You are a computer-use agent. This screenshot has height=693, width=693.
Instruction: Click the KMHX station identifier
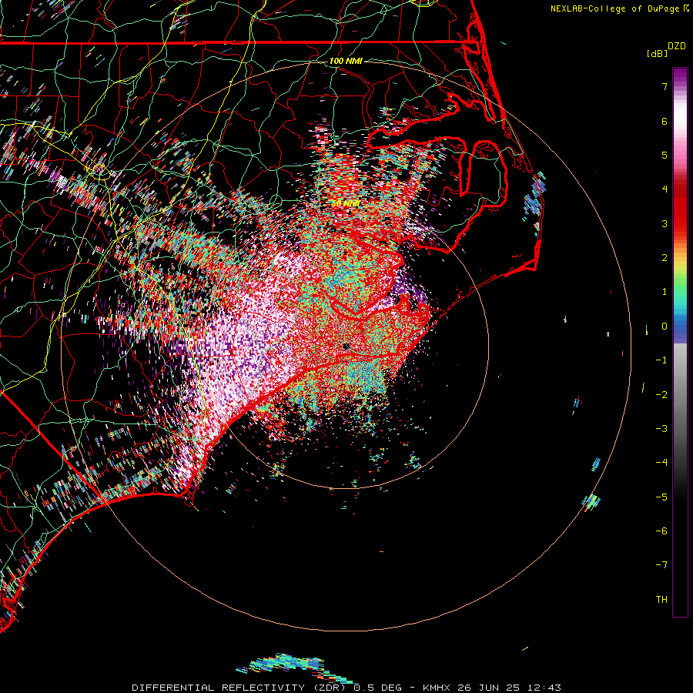[437, 688]
